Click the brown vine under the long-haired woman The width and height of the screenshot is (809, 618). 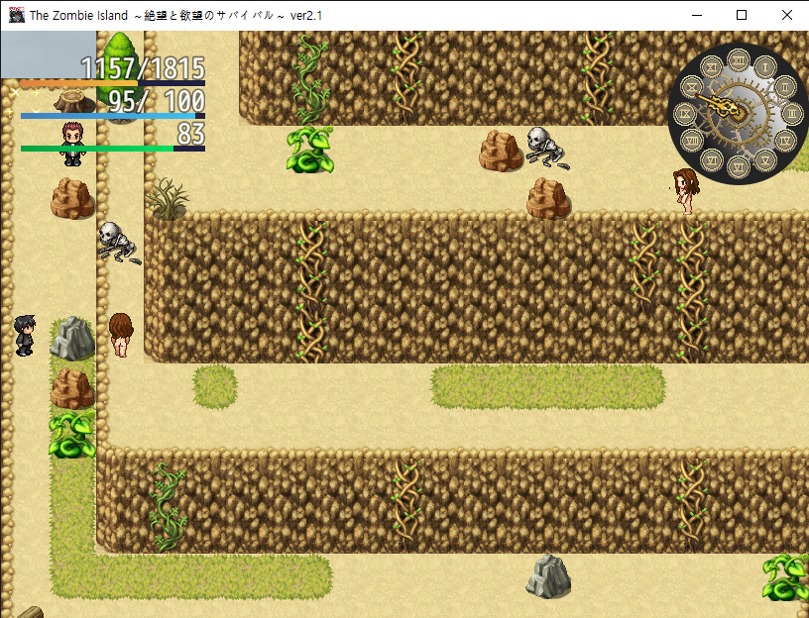point(692,291)
